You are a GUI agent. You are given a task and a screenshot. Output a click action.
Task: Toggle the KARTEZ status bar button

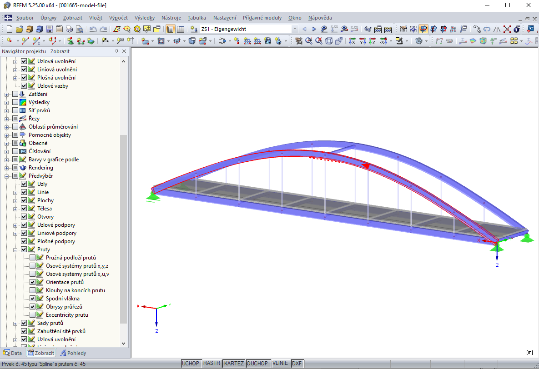[234, 363]
